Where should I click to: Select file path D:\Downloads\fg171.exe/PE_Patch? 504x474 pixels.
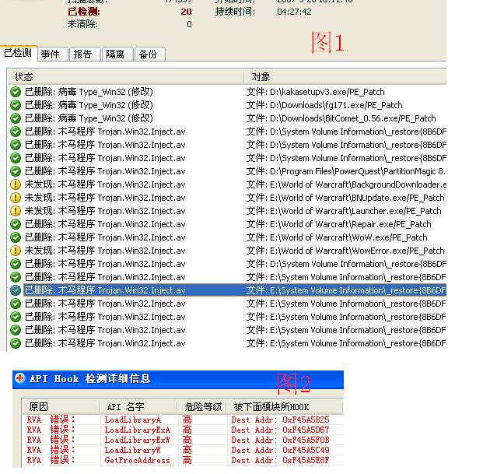[x=324, y=105]
